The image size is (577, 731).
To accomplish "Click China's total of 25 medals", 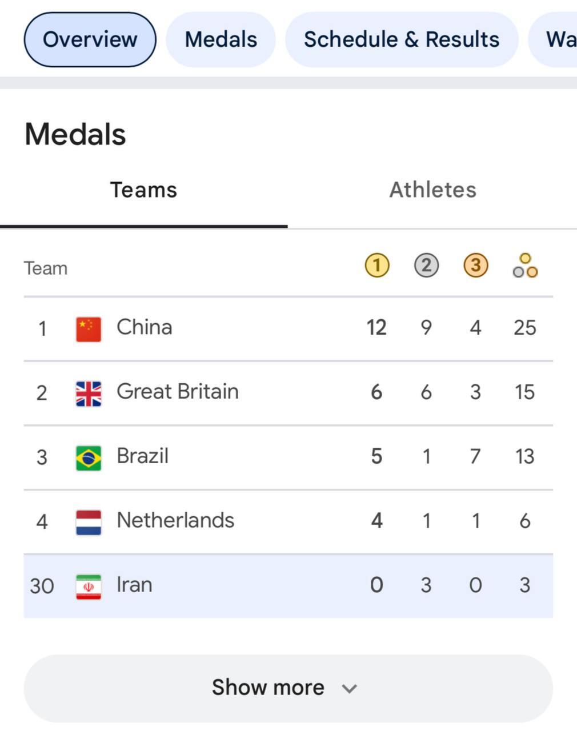I will (x=524, y=328).
